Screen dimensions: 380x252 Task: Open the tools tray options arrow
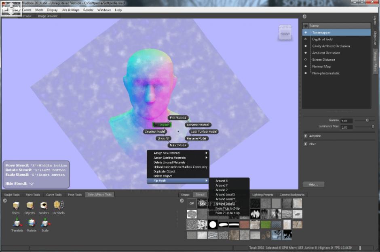[5, 200]
